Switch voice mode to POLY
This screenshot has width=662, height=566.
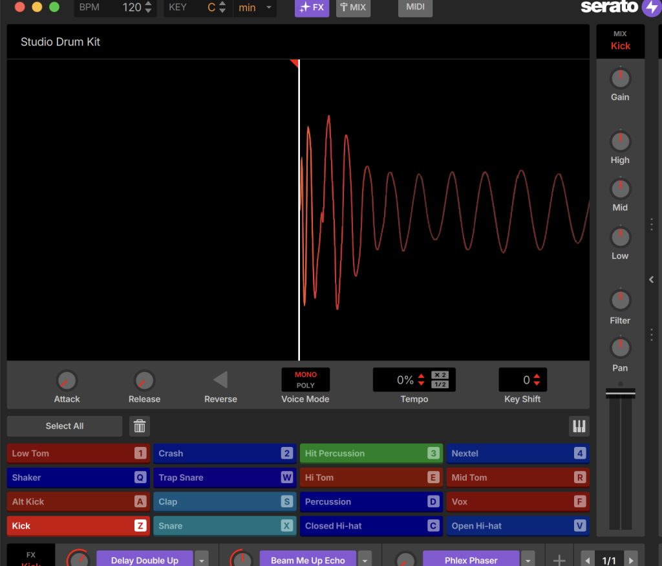click(306, 386)
